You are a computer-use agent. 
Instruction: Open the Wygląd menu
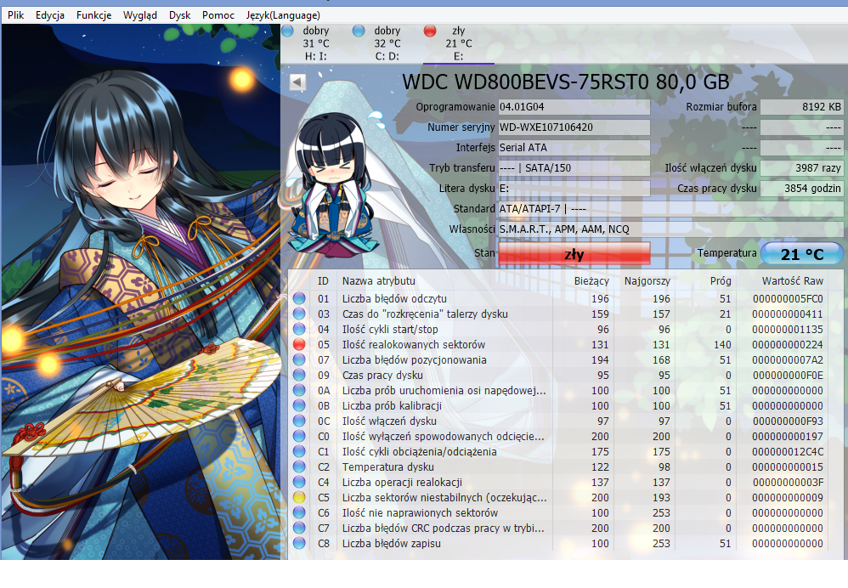click(139, 15)
